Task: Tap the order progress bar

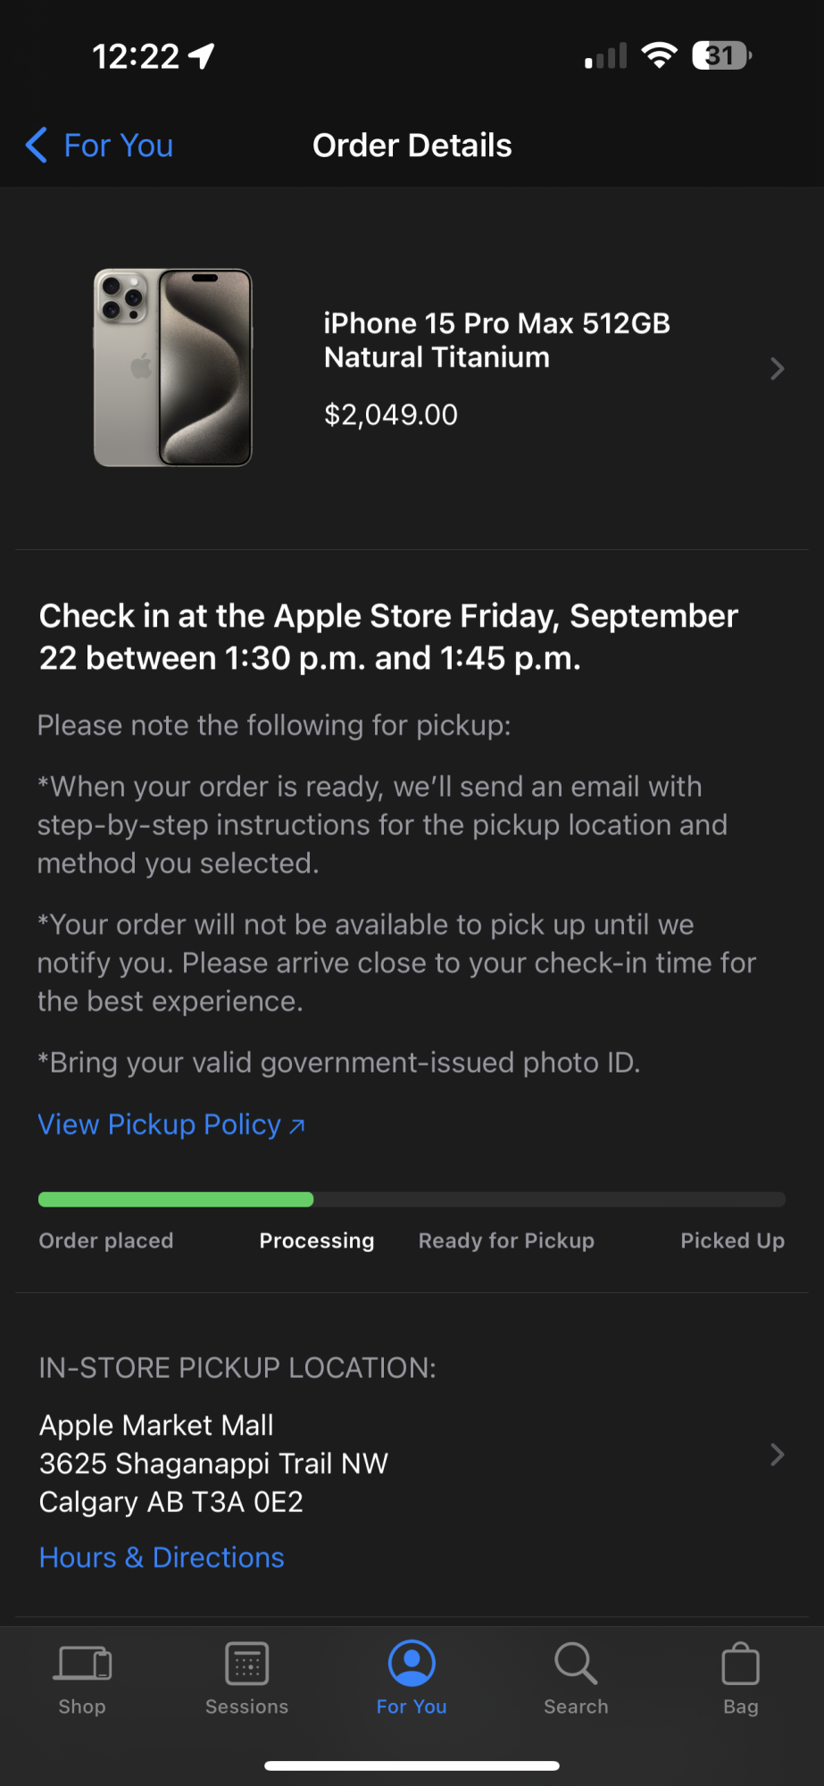Action: tap(412, 1199)
